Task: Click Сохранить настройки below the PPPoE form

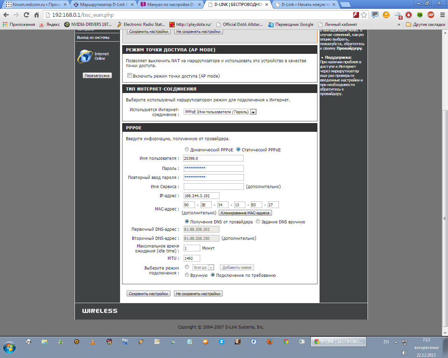Action: (148, 294)
